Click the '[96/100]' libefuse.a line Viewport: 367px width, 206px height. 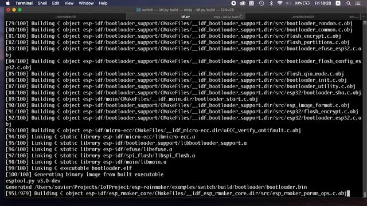89,149
